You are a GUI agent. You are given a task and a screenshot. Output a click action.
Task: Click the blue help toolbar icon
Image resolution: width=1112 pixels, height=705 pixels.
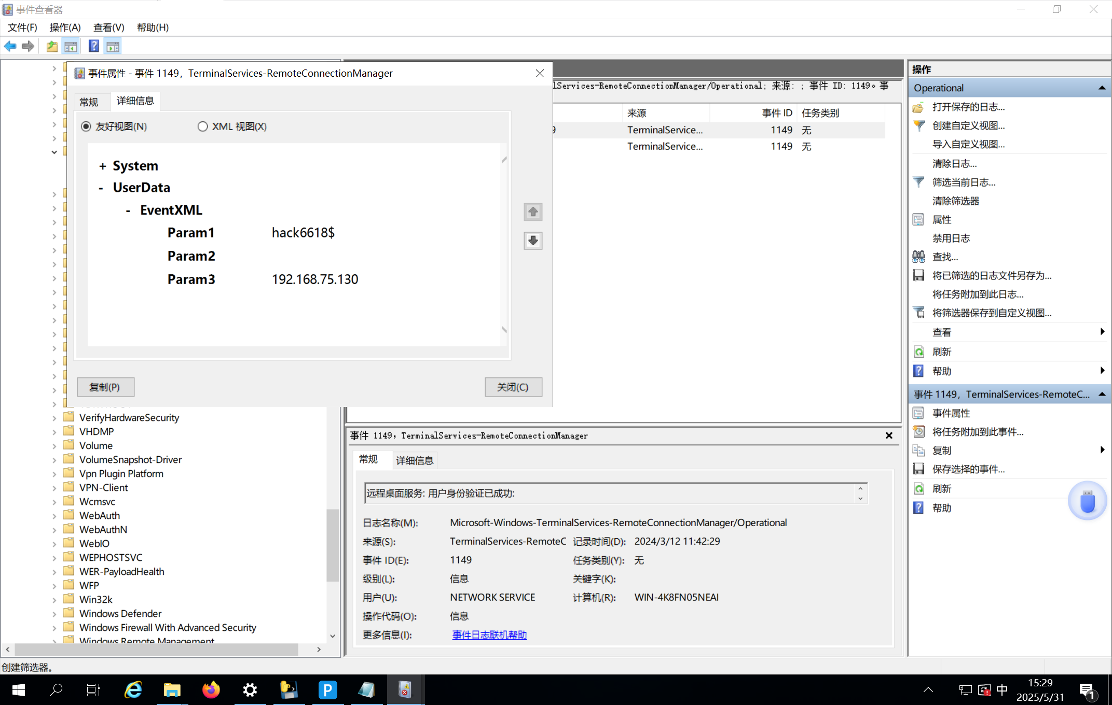93,47
